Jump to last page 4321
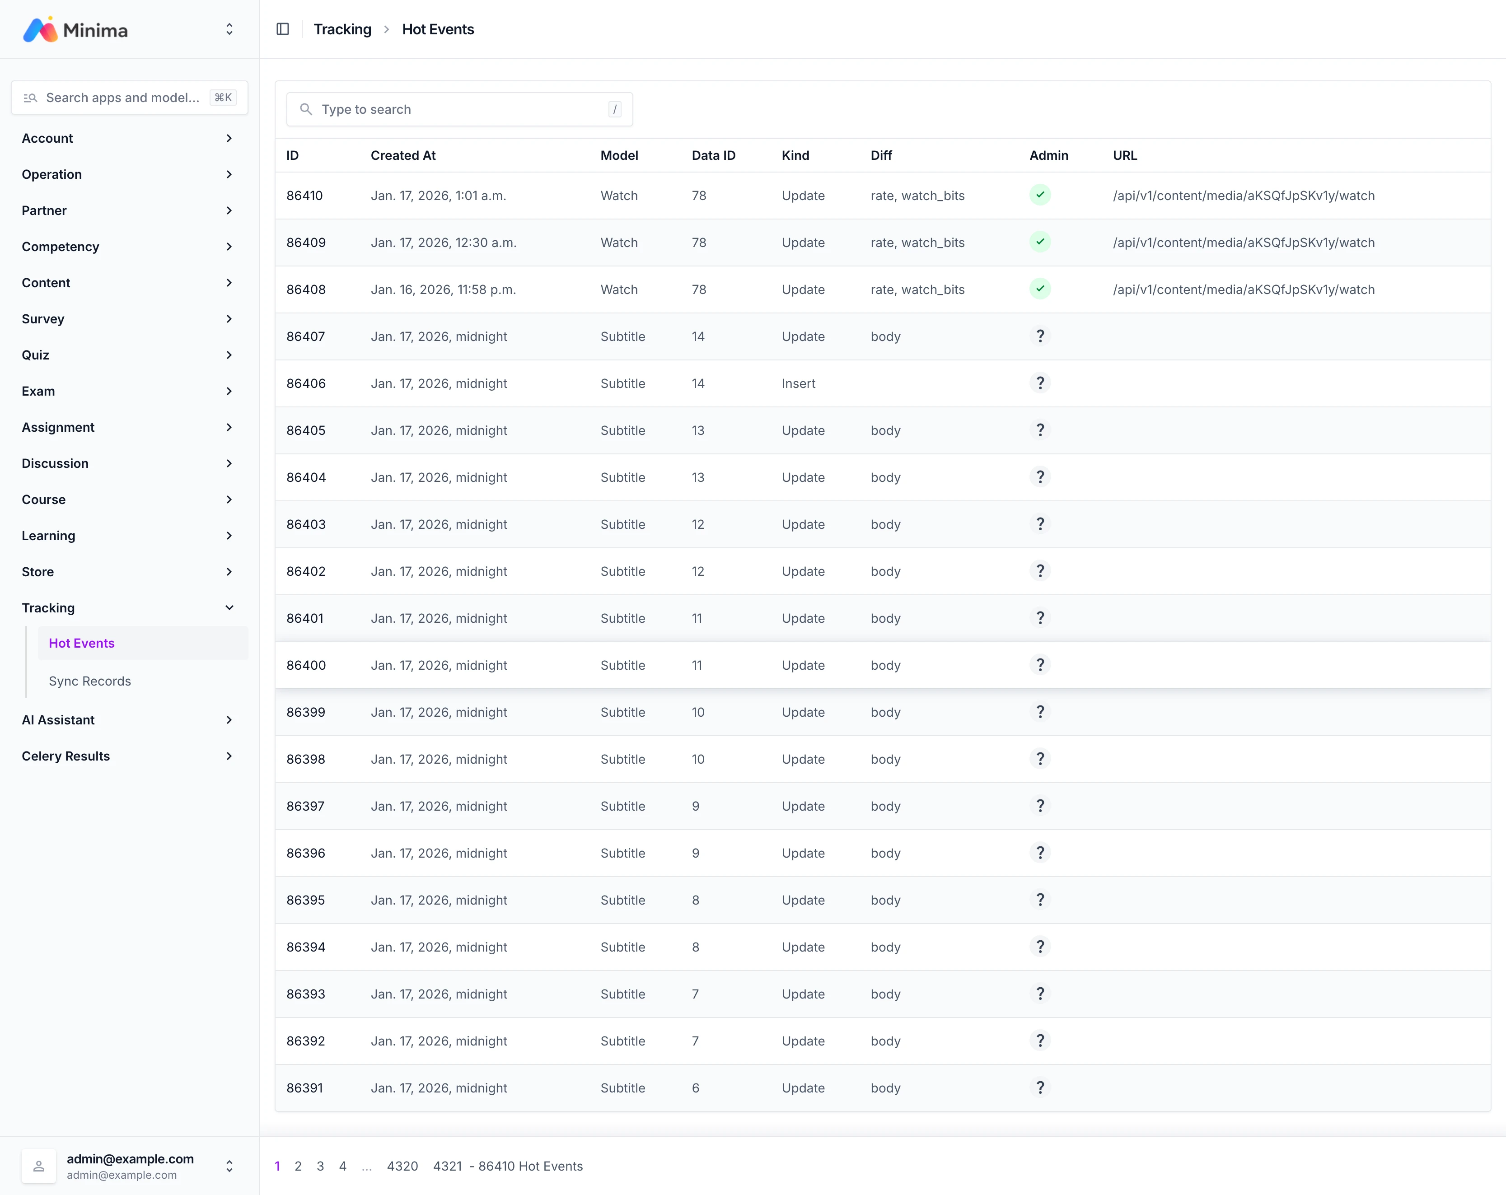The image size is (1506, 1195). click(x=447, y=1166)
